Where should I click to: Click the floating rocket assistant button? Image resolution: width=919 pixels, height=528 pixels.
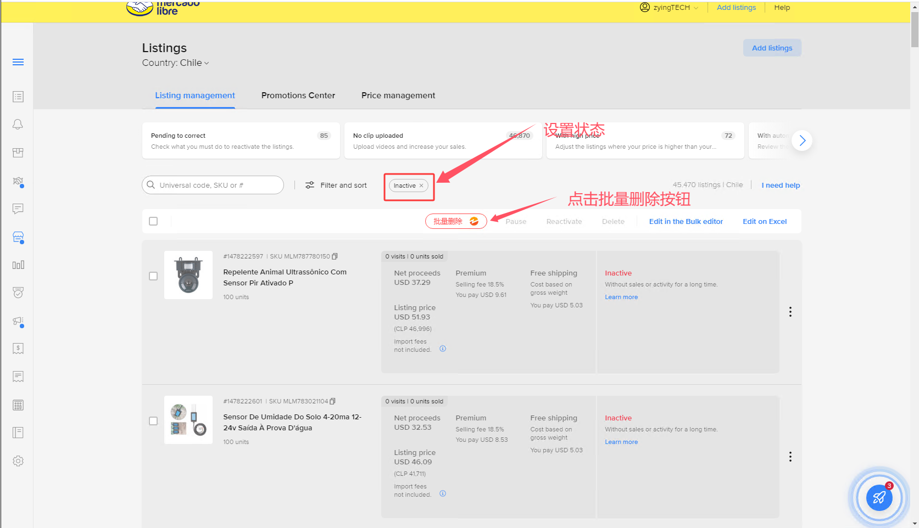[879, 497]
